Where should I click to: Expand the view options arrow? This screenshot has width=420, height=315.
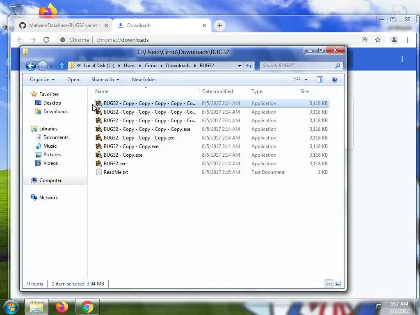pos(306,80)
